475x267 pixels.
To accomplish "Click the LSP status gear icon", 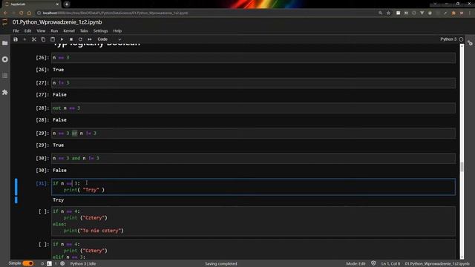I will [x=62, y=264].
